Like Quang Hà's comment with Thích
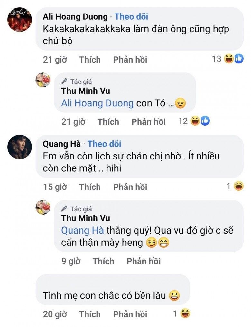Image resolution: width=251 pixels, height=327 pixels. coord(90,187)
